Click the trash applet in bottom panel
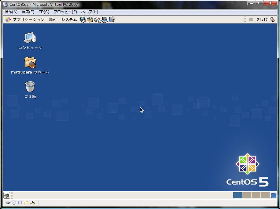This screenshot has width=280, height=209. click(x=274, y=195)
